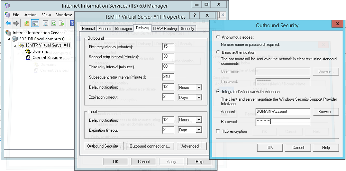The width and height of the screenshot is (346, 171).
Task: Click Cancel in Outbound Security dialog
Action: tap(298, 148)
